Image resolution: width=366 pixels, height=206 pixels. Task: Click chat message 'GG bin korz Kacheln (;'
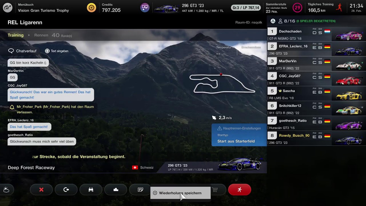(x=28, y=63)
